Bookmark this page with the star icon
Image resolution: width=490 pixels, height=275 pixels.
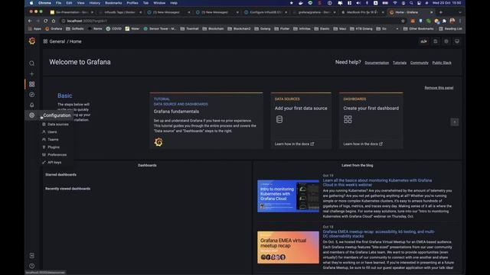(x=403, y=21)
